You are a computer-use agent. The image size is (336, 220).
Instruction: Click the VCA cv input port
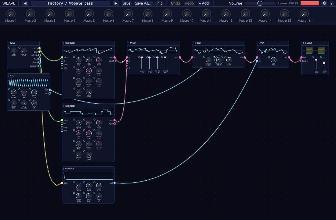point(257,61)
